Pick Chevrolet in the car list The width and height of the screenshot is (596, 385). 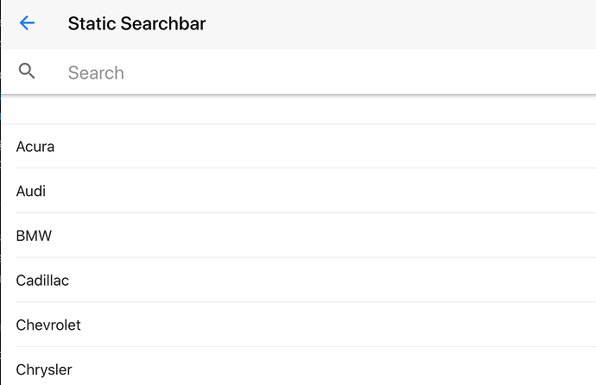tap(299, 325)
